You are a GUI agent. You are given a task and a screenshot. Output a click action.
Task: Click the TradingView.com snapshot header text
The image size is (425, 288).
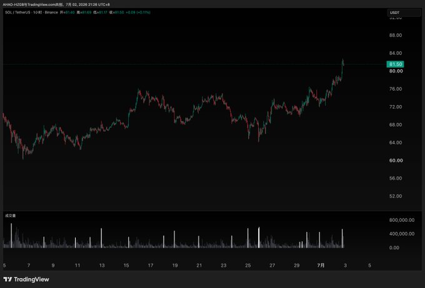click(x=56, y=4)
